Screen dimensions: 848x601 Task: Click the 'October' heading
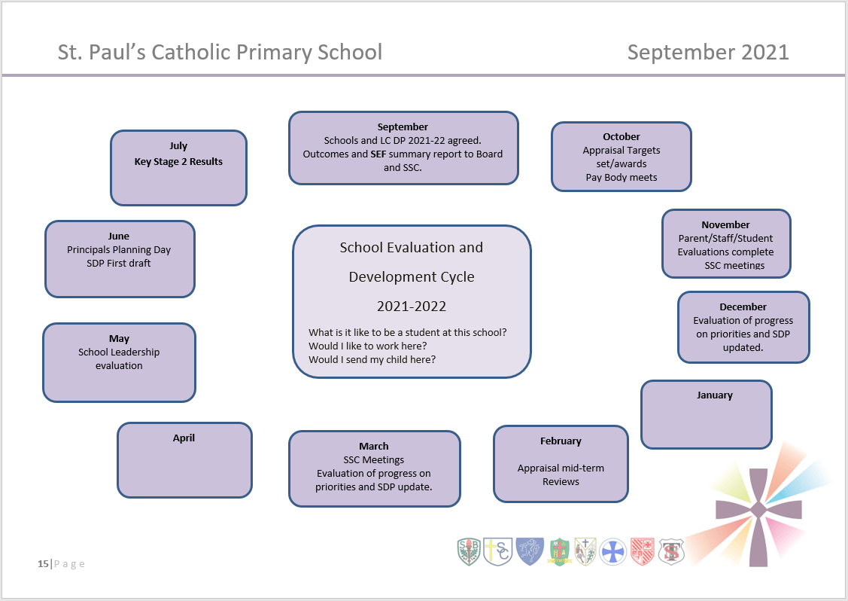point(621,136)
